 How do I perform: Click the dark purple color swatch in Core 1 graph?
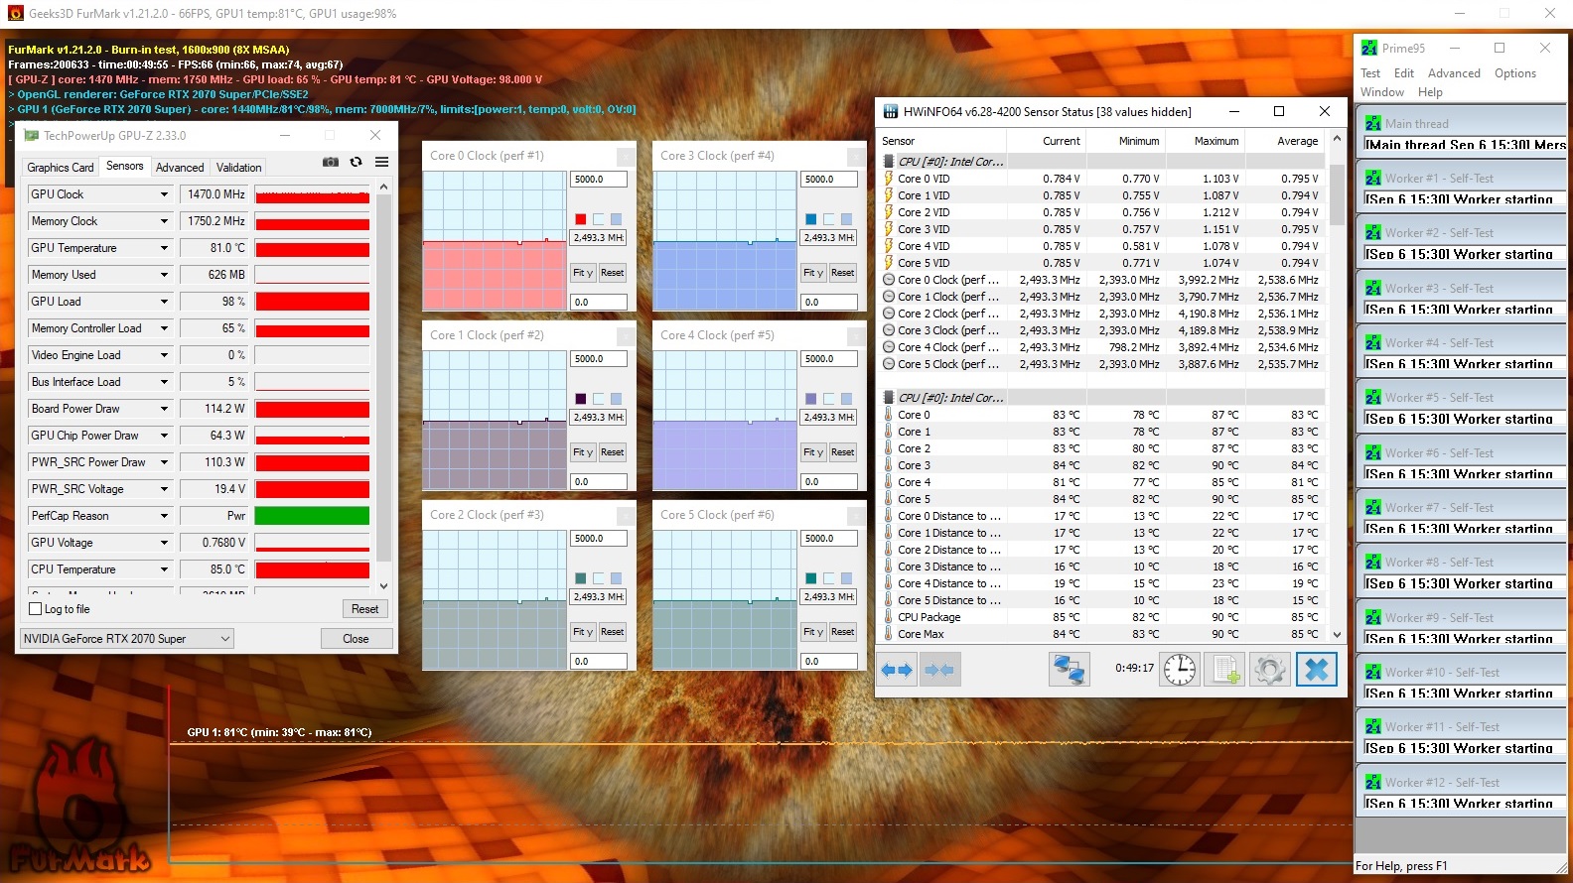(x=581, y=399)
